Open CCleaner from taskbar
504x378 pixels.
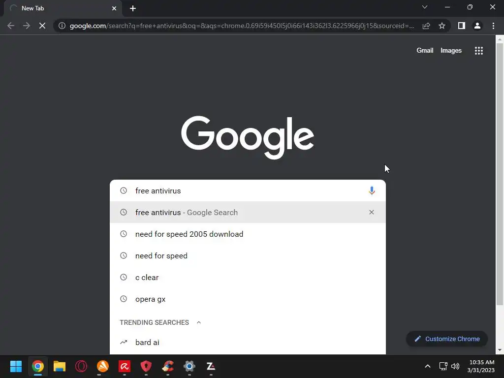click(x=168, y=366)
